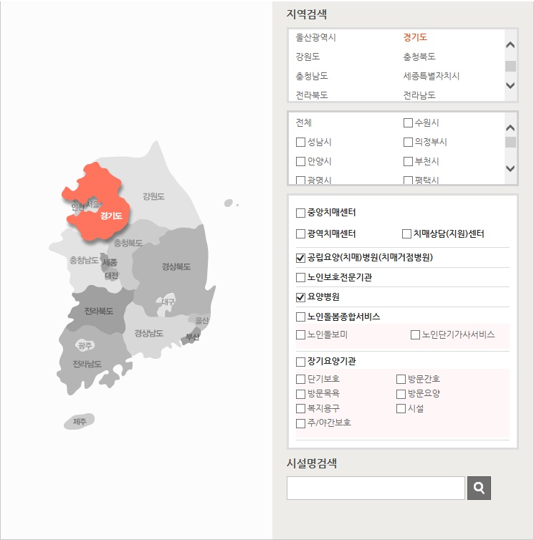Select 충청남도 on the map
The image size is (534, 540).
84,260
